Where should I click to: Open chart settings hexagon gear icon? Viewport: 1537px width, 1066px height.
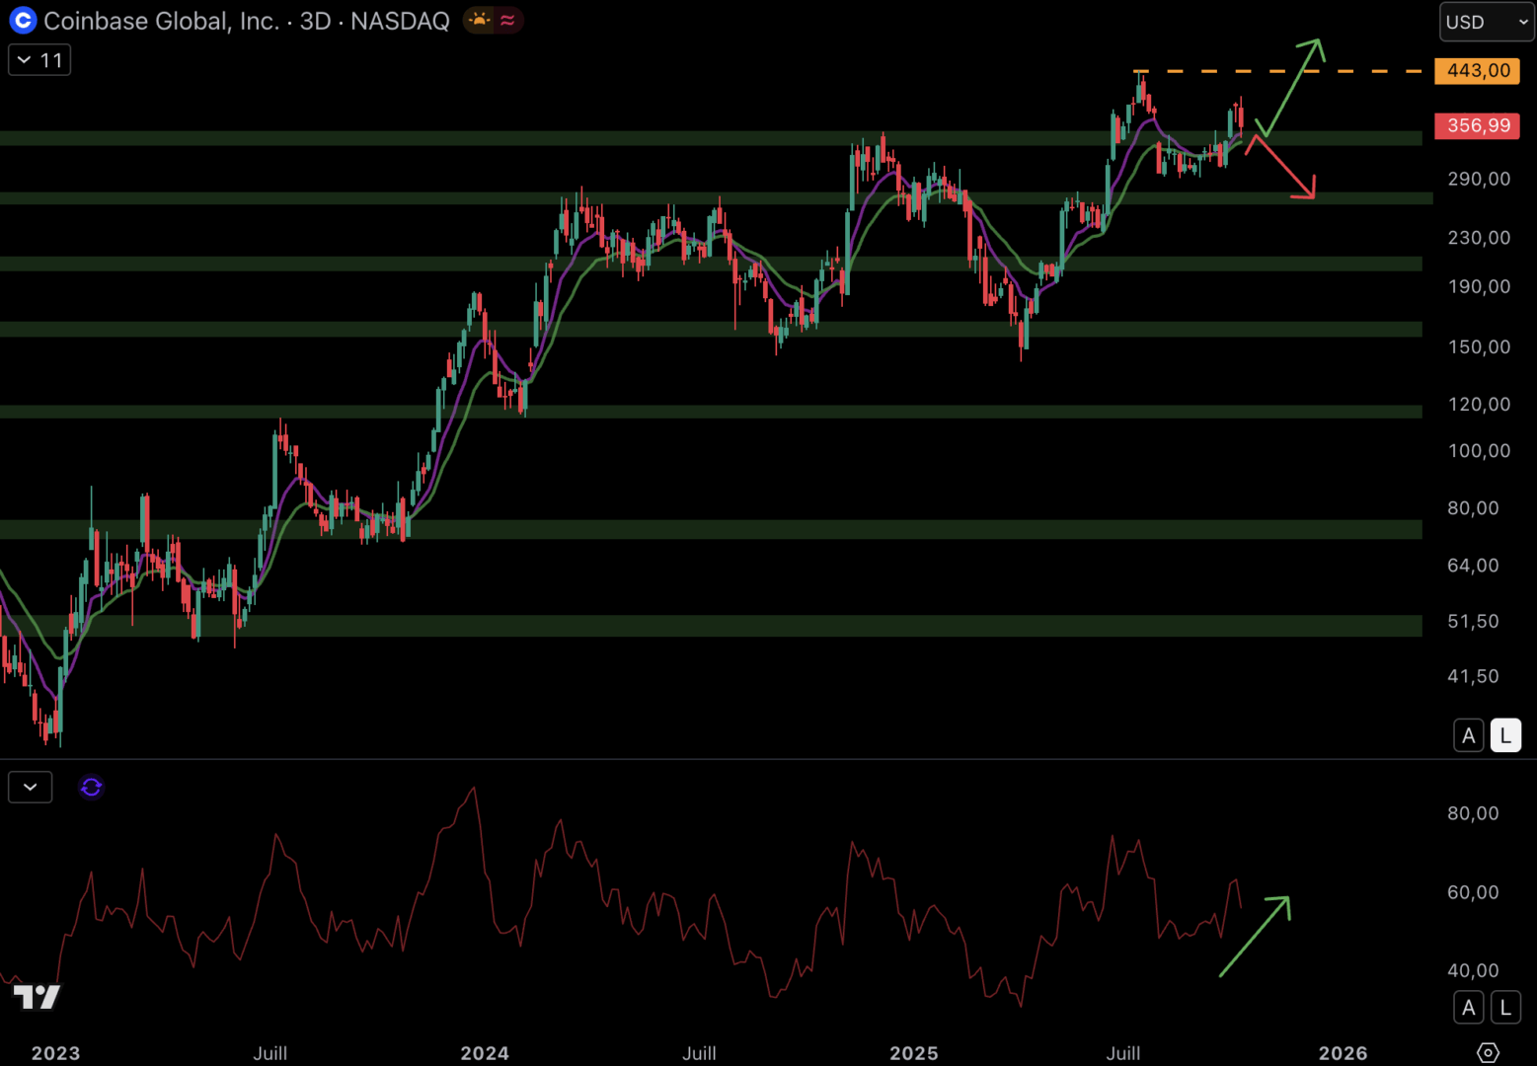[1488, 1052]
